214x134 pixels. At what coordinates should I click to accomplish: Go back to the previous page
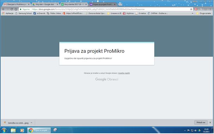pyautogui.click(x=4, y=9)
